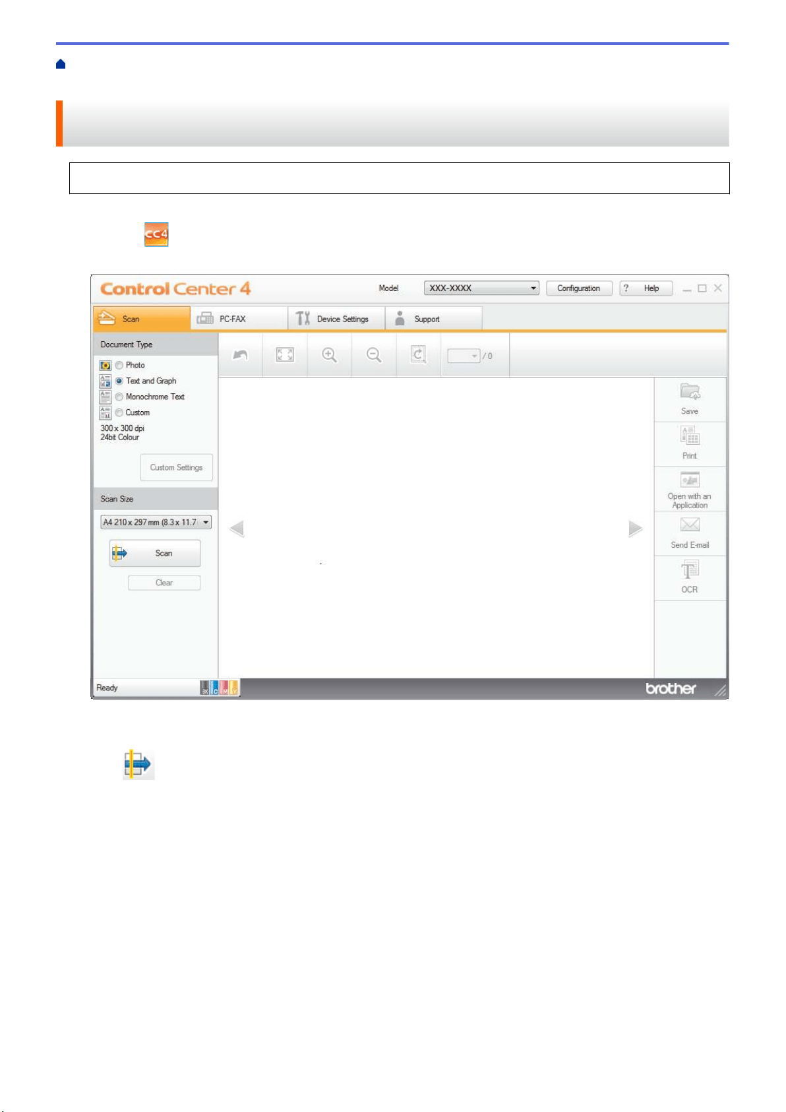Screen dimensions: 786x1112
Task: Close the ControlCenter4 window
Action: tap(718, 288)
